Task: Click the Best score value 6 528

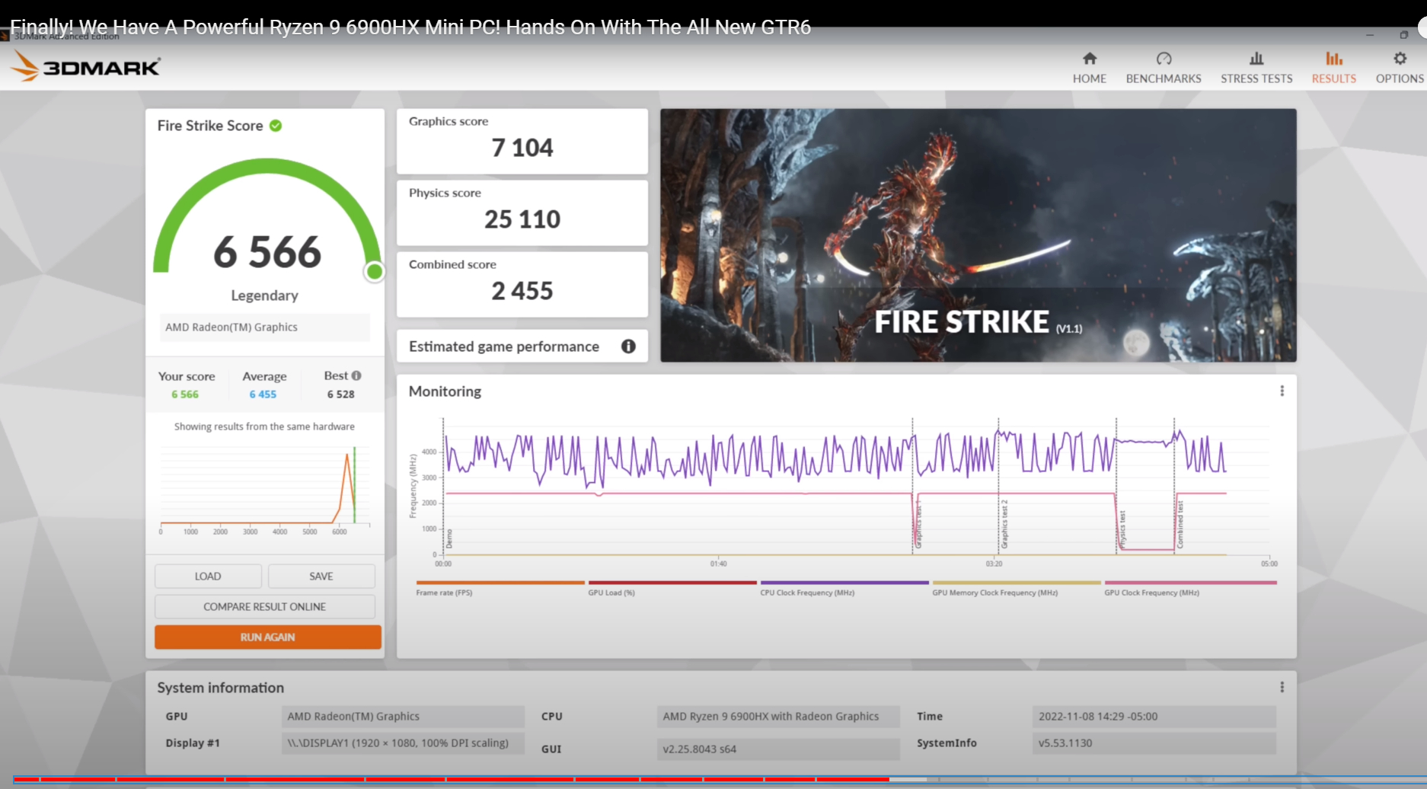Action: click(x=340, y=394)
